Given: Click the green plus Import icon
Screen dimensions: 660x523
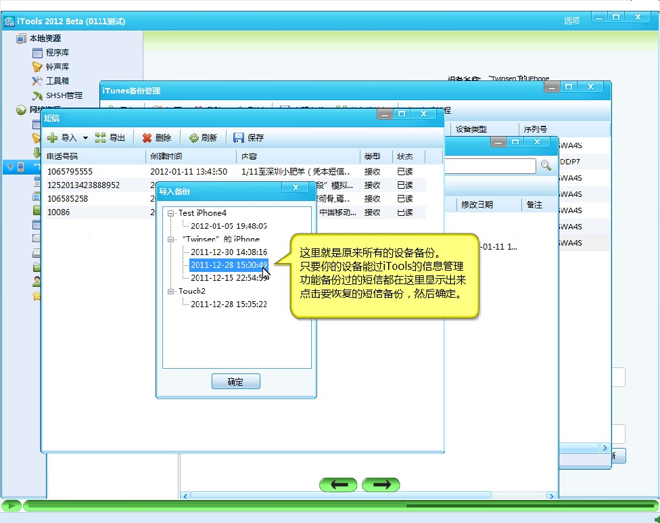Looking at the screenshot, I should click(53, 138).
